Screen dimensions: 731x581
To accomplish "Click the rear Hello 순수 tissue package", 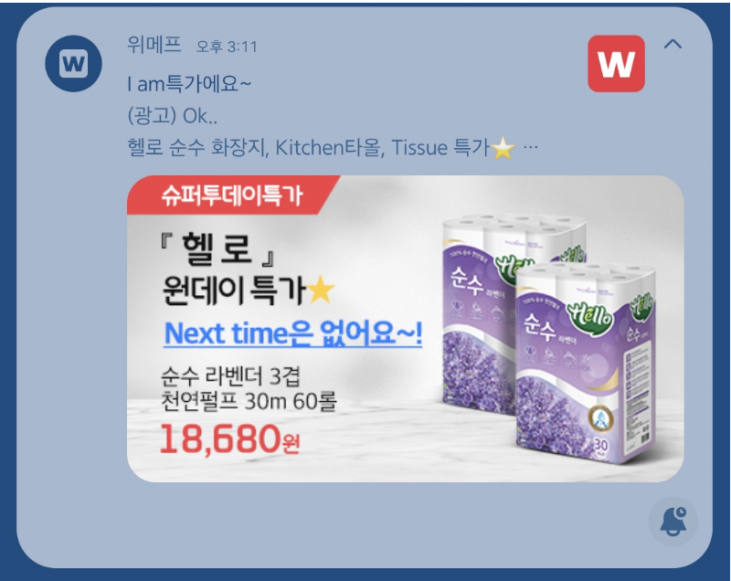I will point(481,314).
